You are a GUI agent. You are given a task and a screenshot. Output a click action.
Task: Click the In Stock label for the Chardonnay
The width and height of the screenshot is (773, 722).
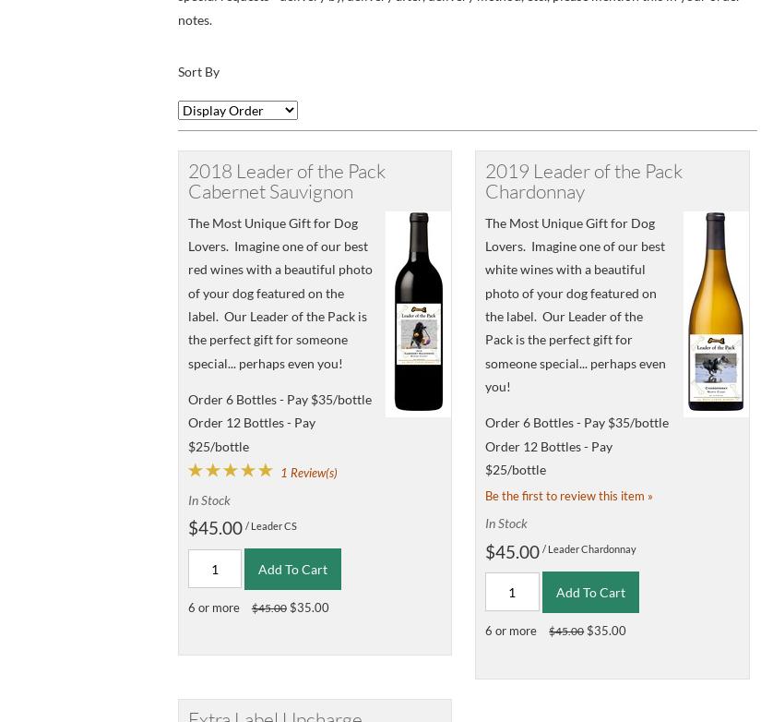(505, 523)
